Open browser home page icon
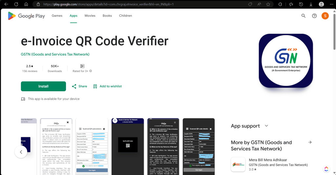Image resolution: width=336 pixels, height=175 pixels. click(26, 4)
